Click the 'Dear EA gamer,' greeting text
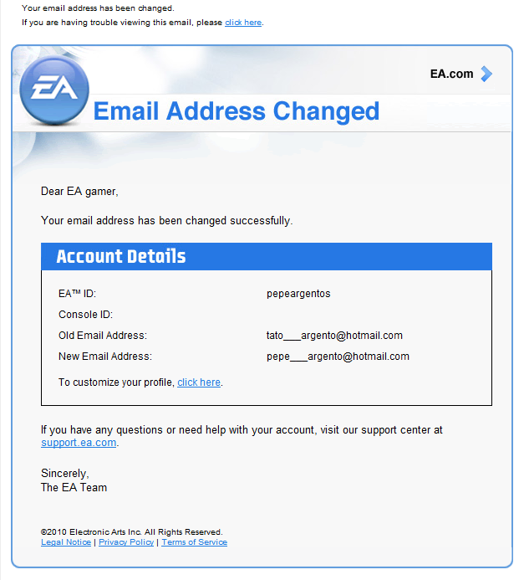Image resolution: width=524 pixels, height=580 pixels. click(79, 191)
